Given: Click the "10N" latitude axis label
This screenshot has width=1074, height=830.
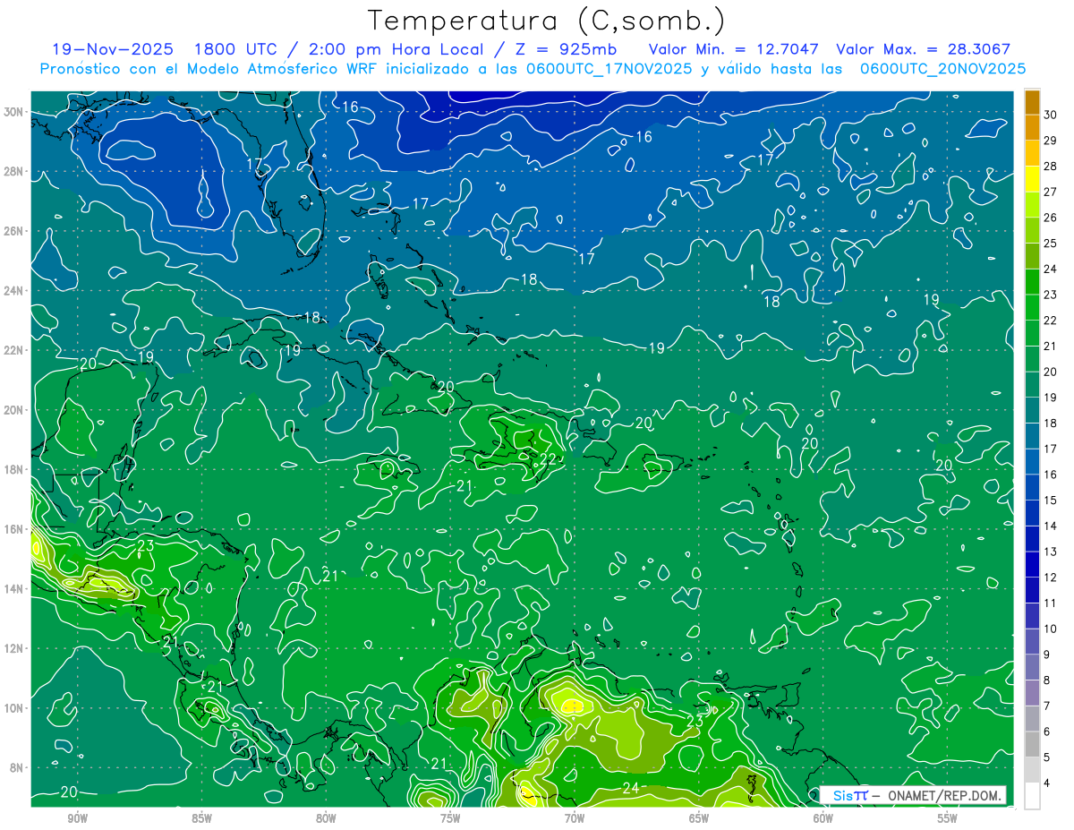Looking at the screenshot, I should (15, 707).
